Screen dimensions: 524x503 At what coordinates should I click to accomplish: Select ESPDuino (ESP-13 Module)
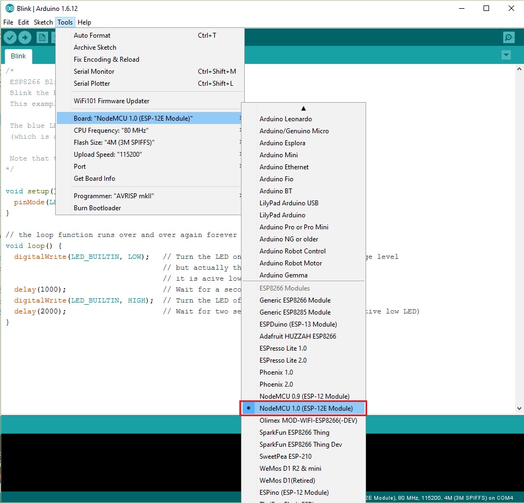[x=303, y=324]
